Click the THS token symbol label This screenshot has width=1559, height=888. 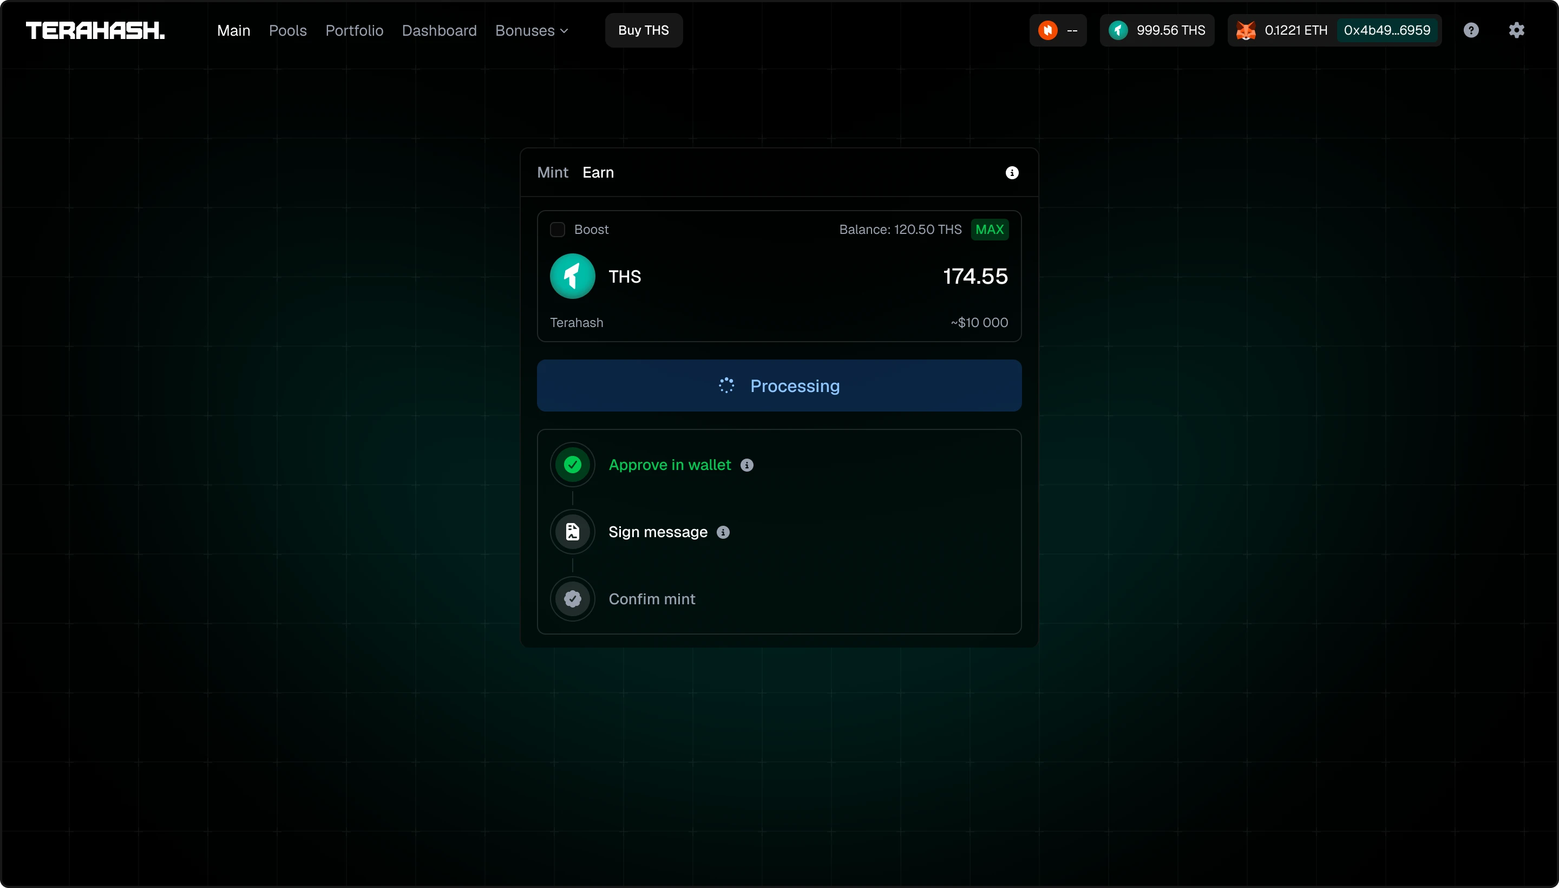624,277
